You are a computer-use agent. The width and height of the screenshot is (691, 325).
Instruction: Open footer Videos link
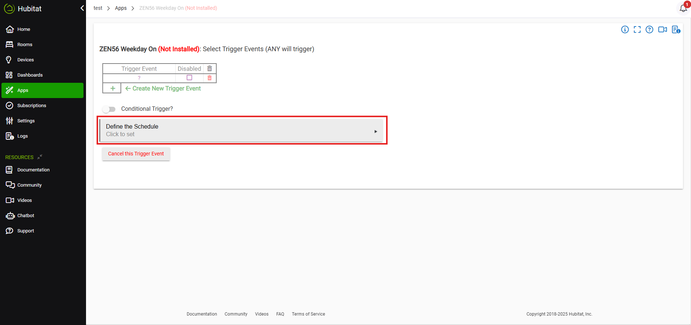[x=262, y=314]
